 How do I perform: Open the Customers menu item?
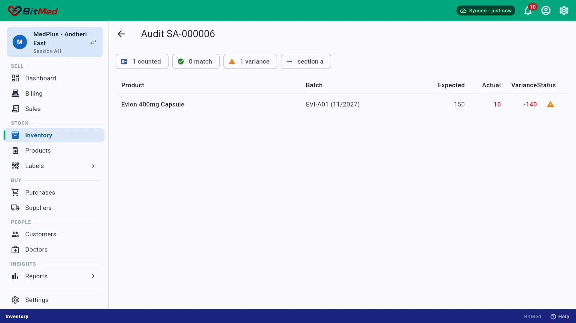(x=54, y=234)
